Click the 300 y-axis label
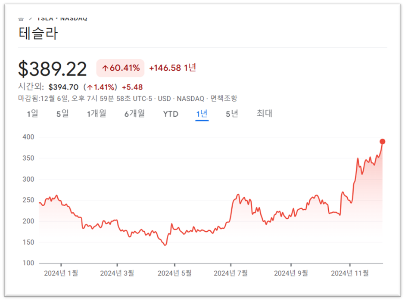Viewport: 405px width, 301px height. [x=28, y=179]
